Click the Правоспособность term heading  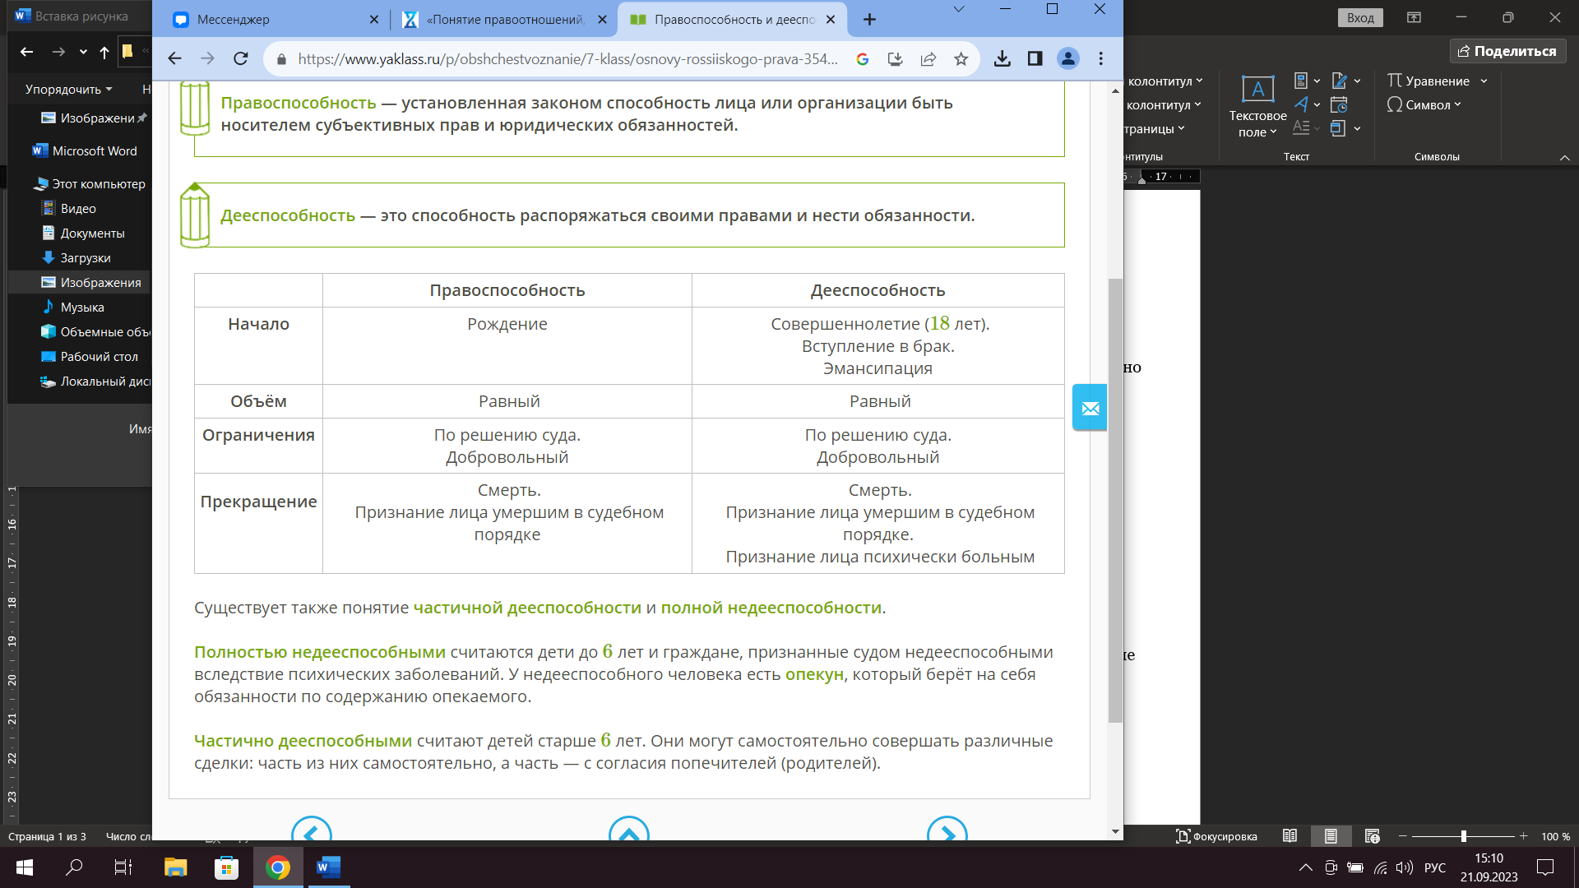pyautogui.click(x=298, y=103)
